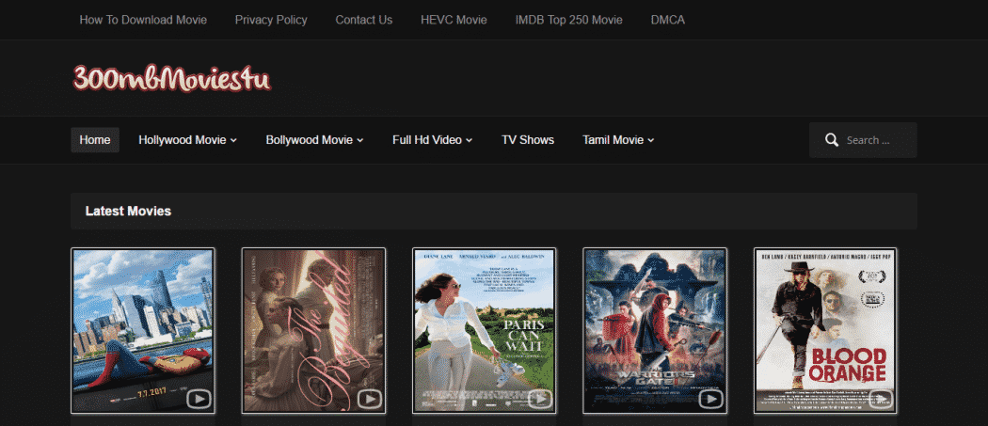Open The Beguiled poster thumbnail
Viewport: 988px width, 426px height.
coord(313,330)
